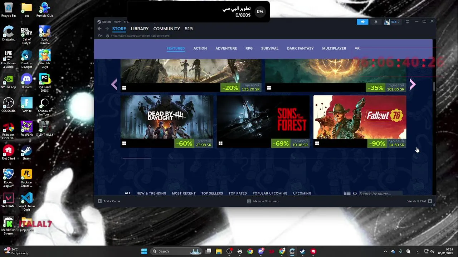Open VALORANT desktop shortcut
Screen dimensions: 458x257
(9, 200)
